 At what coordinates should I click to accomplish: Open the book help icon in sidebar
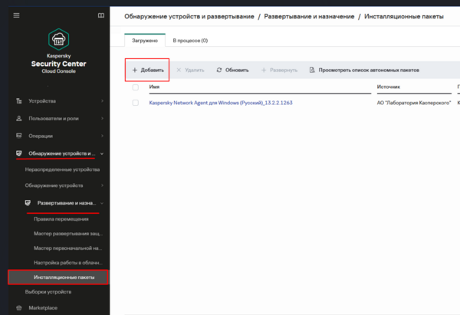pos(101,15)
